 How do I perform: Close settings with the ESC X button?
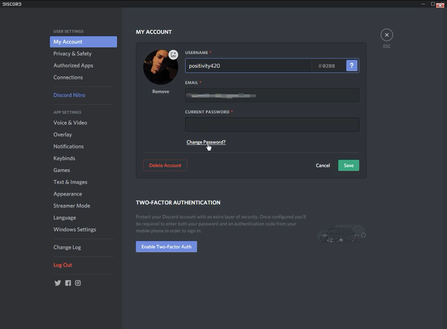pos(387,35)
